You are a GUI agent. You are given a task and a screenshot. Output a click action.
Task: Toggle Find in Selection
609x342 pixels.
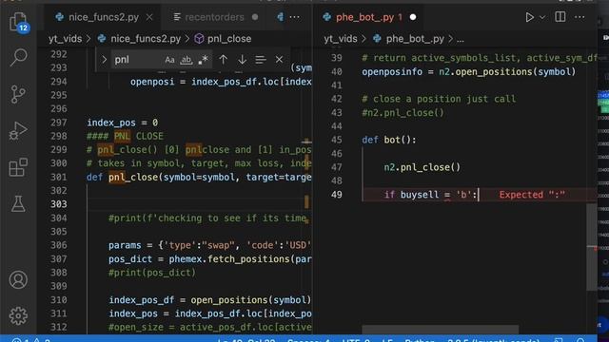pos(261,60)
